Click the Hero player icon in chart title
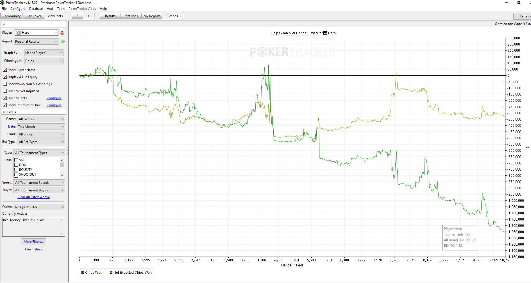This screenshot has height=283, width=531. (325, 33)
